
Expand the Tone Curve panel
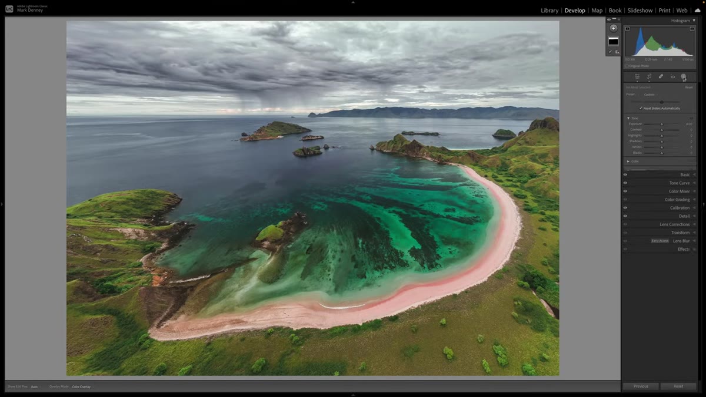[694, 183]
